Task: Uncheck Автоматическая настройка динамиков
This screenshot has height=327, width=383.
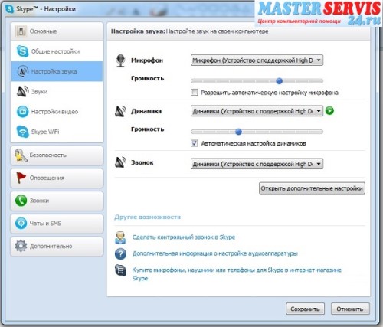Action: (x=195, y=143)
